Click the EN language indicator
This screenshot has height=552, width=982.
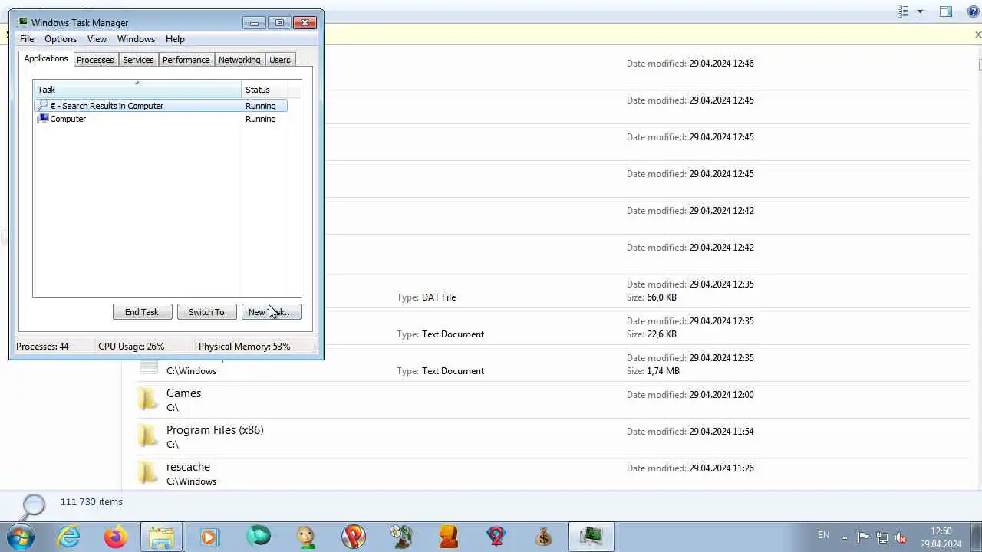(823, 535)
